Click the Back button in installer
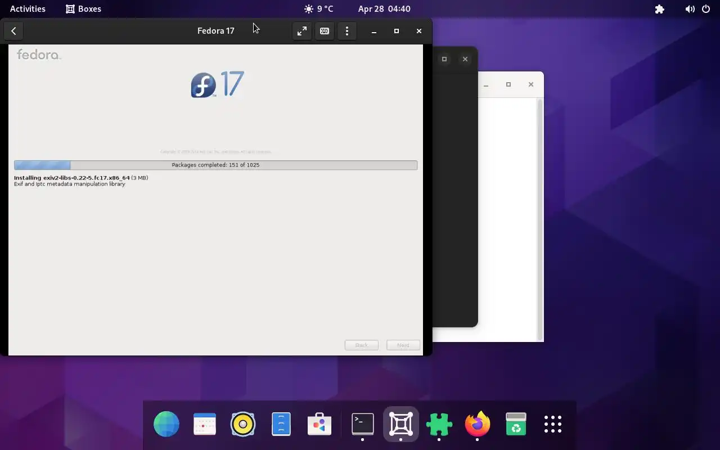 point(362,345)
